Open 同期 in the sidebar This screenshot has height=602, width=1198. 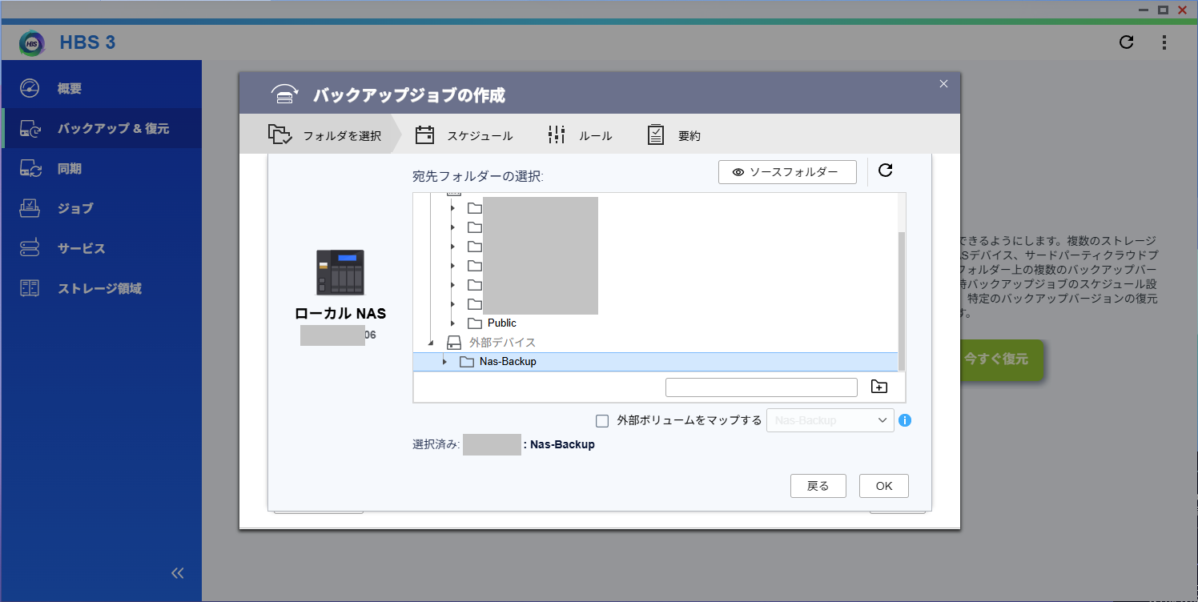point(69,169)
